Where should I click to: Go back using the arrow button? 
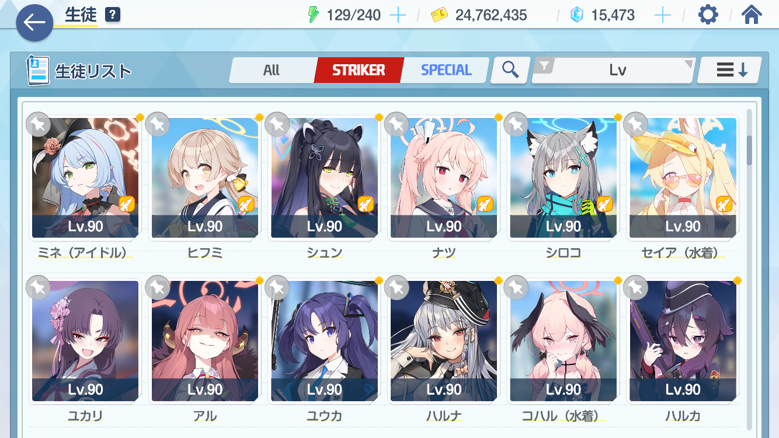(x=35, y=22)
